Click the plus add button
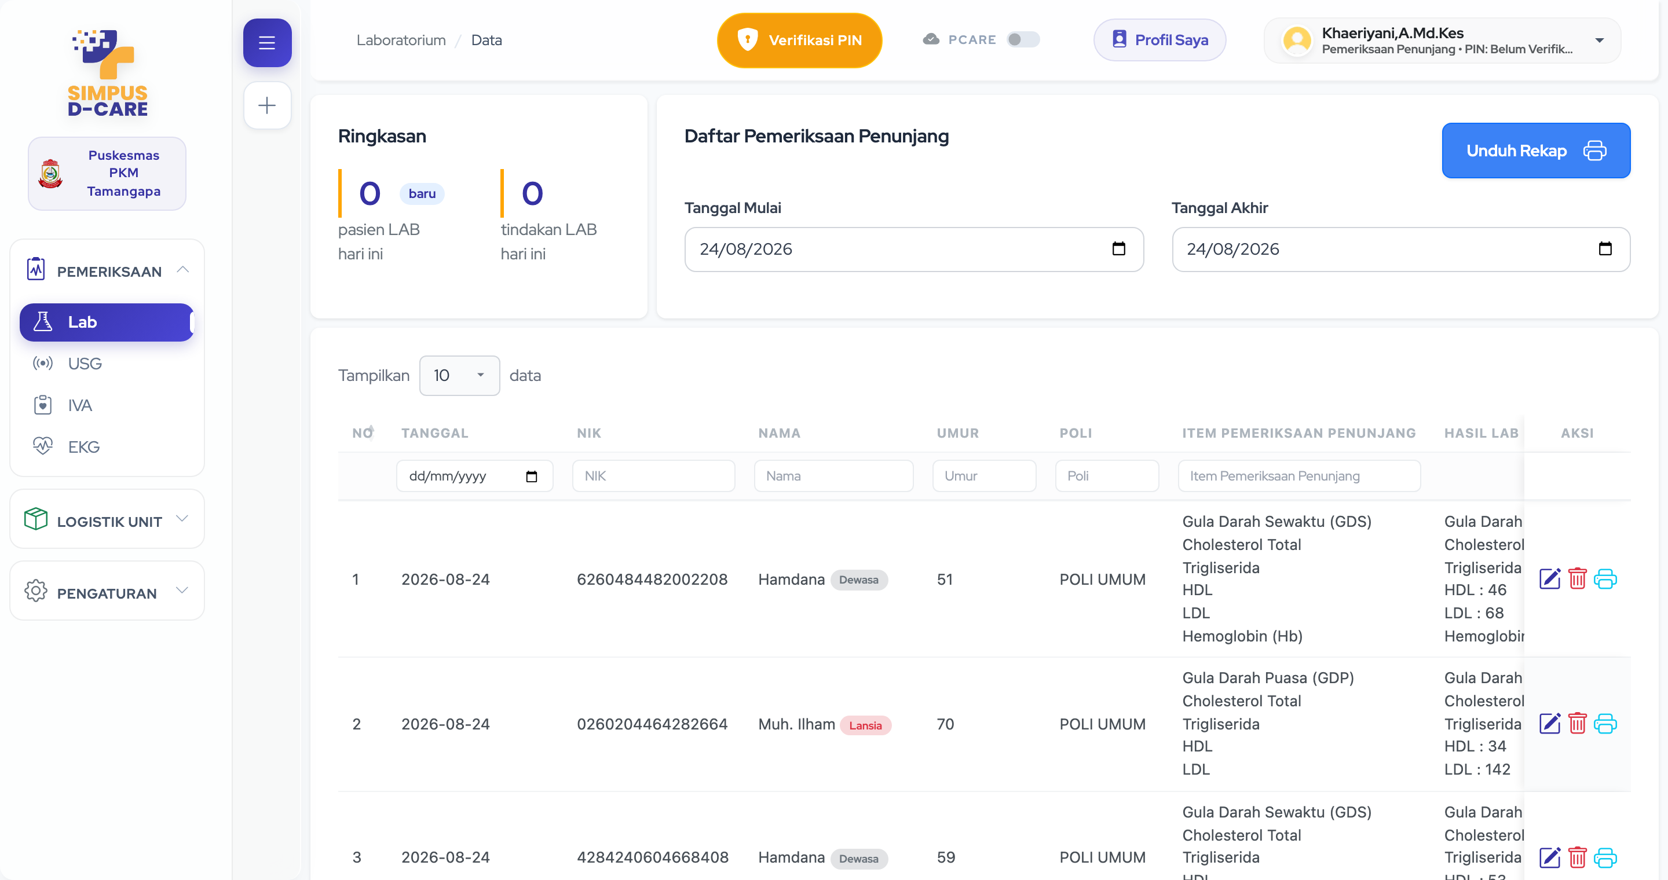1668x880 pixels. (267, 105)
